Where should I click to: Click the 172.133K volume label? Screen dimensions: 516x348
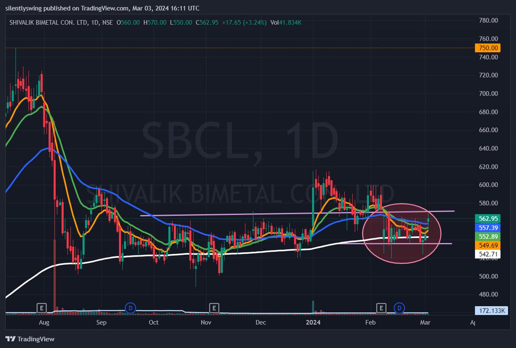(x=492, y=310)
